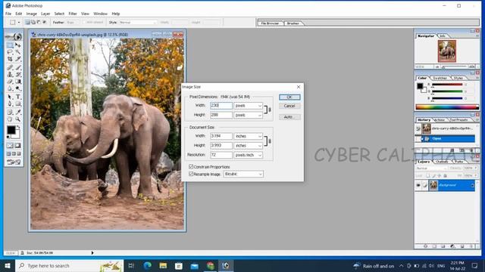Select the Slice tool

[18, 59]
